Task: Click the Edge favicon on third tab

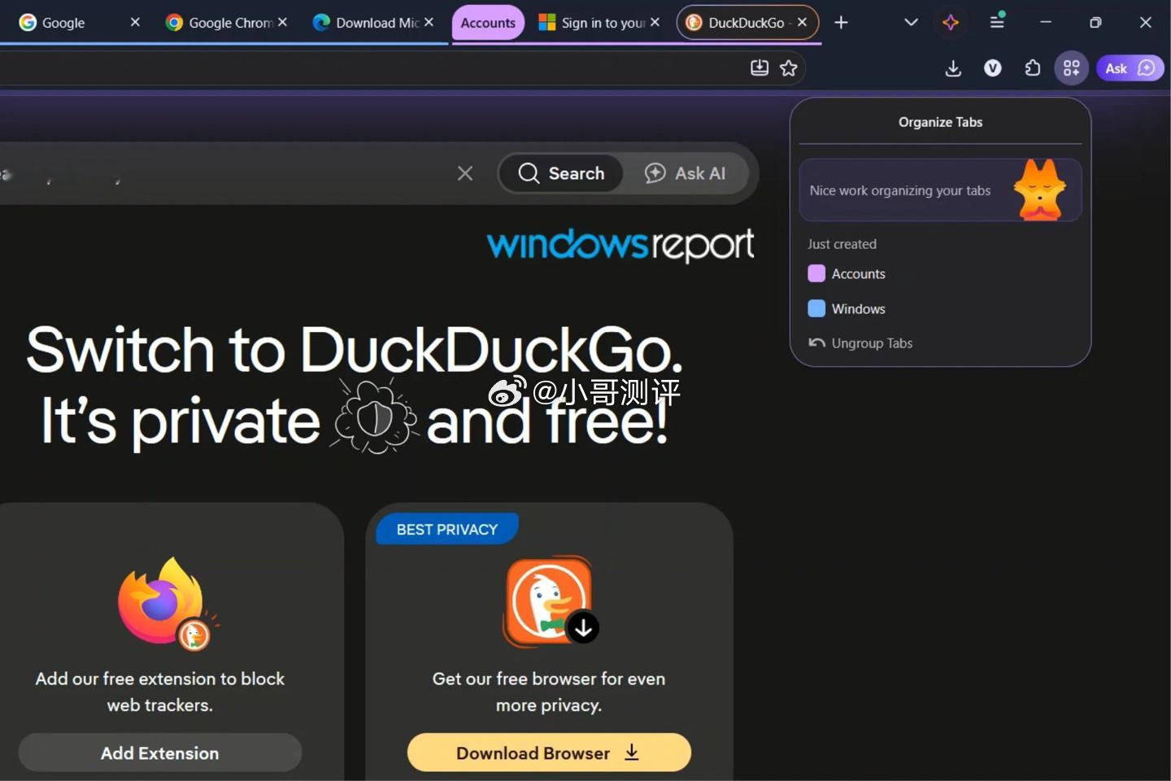Action: tap(321, 23)
